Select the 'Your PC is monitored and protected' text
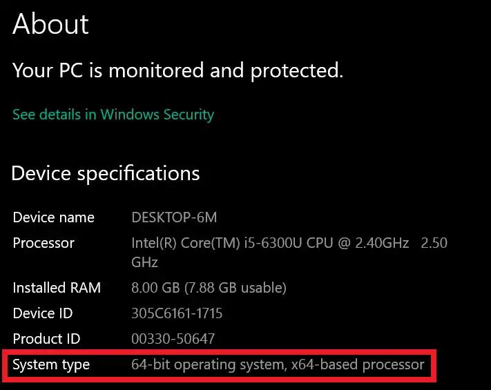 [x=177, y=70]
